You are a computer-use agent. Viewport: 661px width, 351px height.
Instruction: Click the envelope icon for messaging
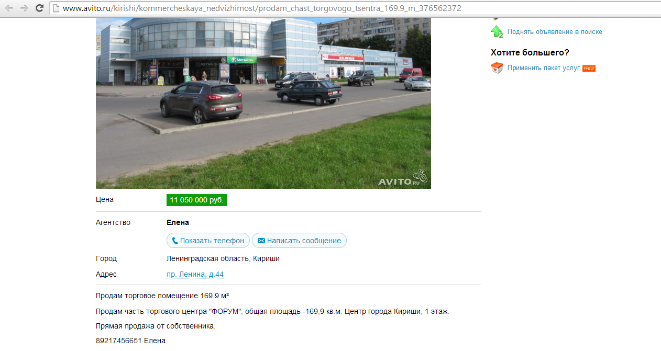pyautogui.click(x=261, y=241)
